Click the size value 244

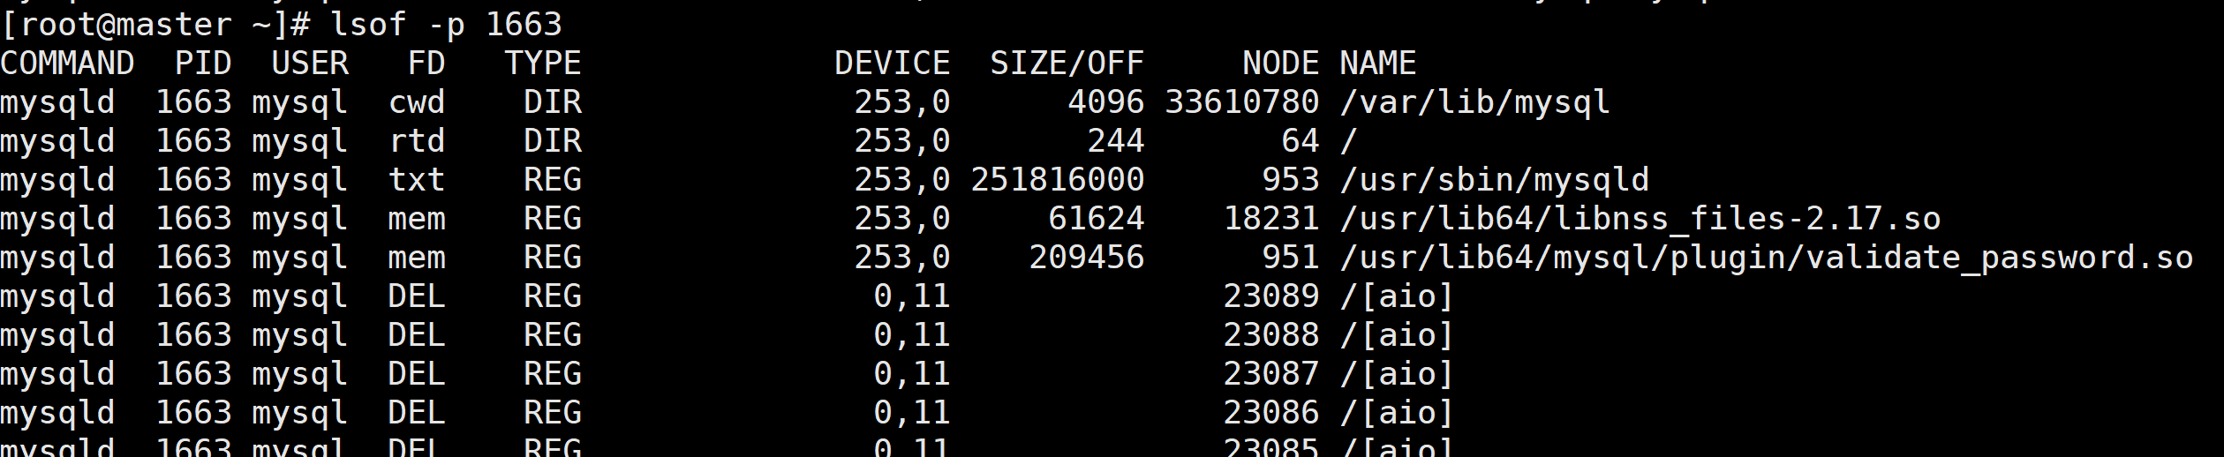tap(1115, 141)
